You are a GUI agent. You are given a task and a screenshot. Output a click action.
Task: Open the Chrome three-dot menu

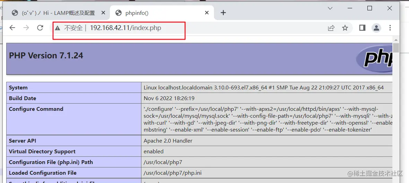(x=390, y=28)
